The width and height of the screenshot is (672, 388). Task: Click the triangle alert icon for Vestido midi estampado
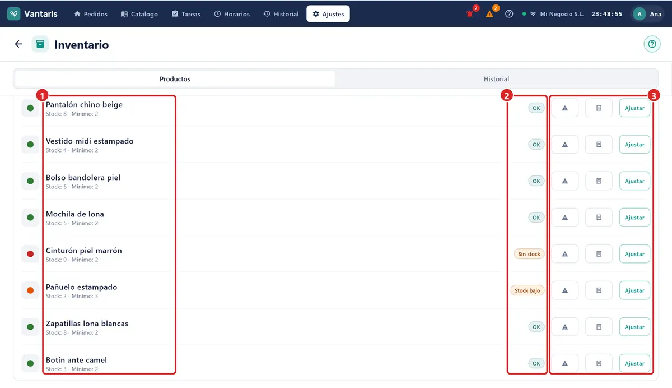point(565,145)
